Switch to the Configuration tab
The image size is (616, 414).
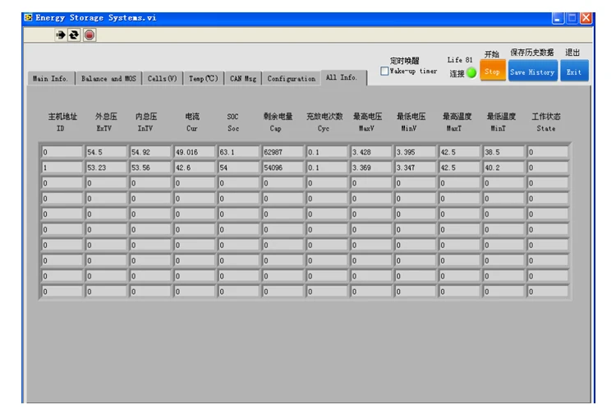(x=291, y=79)
